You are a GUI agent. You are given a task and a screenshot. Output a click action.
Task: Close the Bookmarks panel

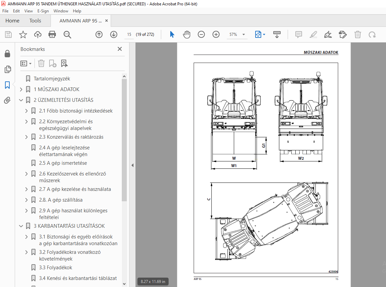point(120,49)
